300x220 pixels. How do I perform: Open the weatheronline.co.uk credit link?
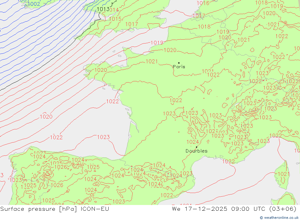pyautogui.click(x=279, y=218)
